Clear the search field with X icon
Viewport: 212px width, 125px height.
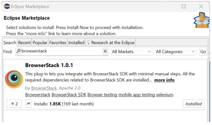(105, 51)
